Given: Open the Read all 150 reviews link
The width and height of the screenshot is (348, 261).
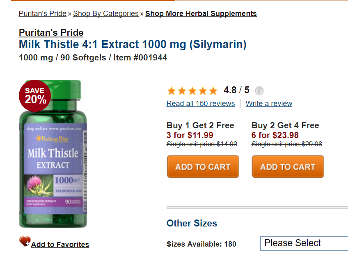Looking at the screenshot, I should click(x=201, y=104).
